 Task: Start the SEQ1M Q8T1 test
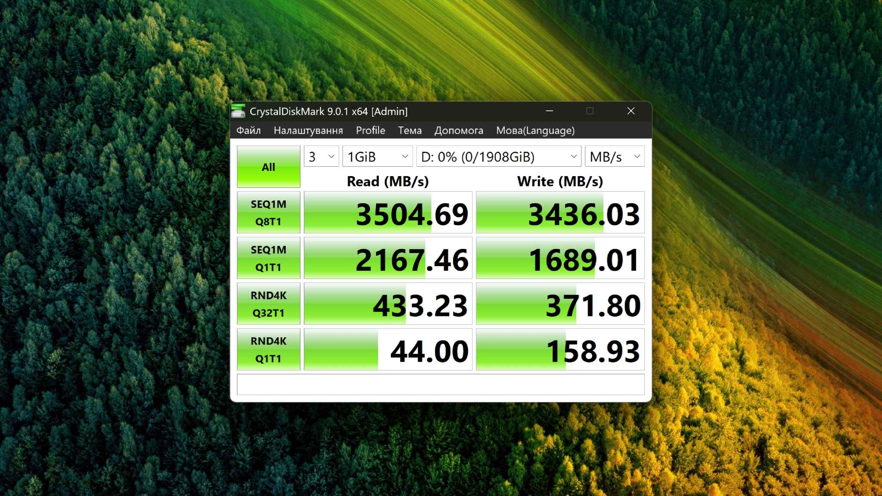click(x=268, y=213)
